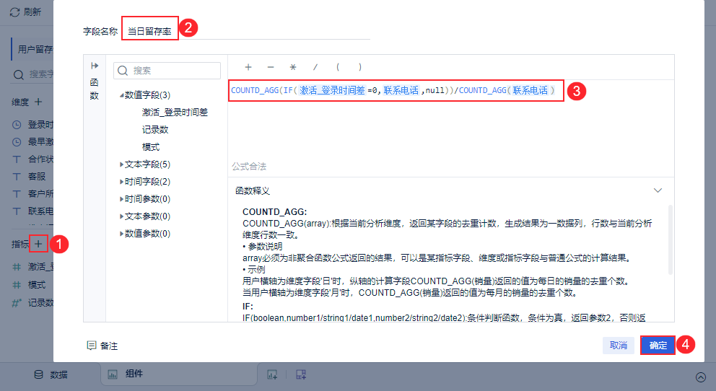Screen dimensions: 716x391
Task: Insert the multiply asterisk operator
Action: click(293, 67)
